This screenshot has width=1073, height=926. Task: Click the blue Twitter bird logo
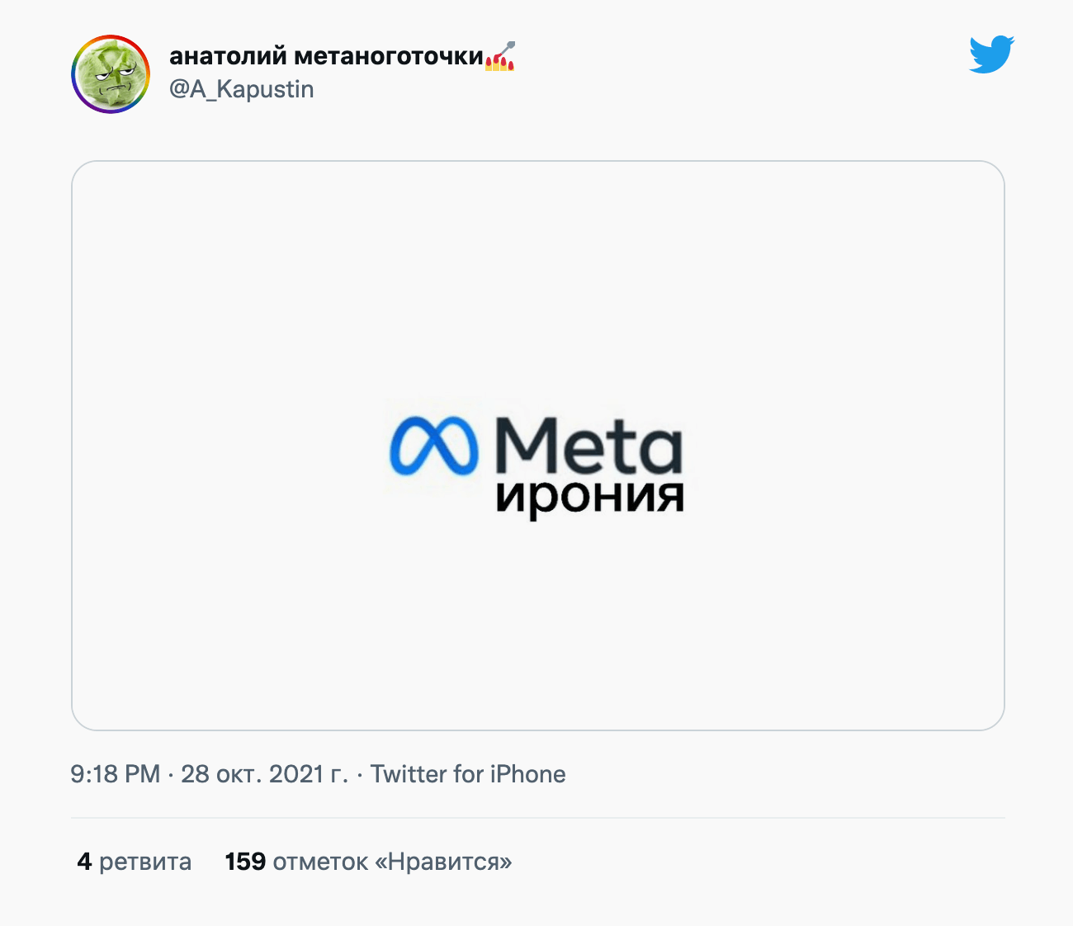(x=991, y=55)
